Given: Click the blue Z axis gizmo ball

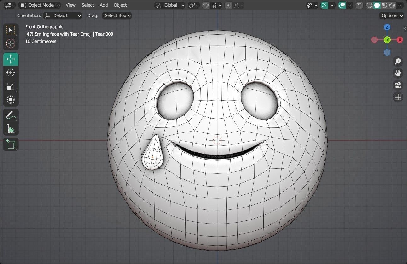Looking at the screenshot, I should click(387, 27).
